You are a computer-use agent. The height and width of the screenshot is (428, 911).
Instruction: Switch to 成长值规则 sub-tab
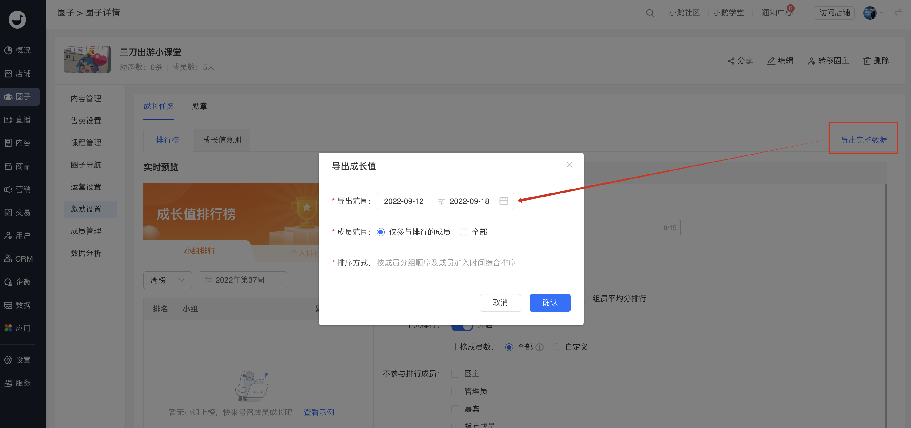click(222, 140)
